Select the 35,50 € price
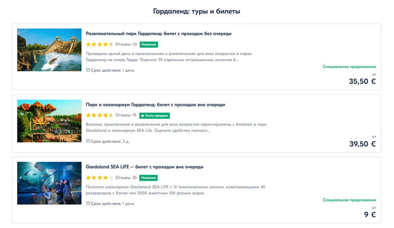Screen dimensions: 394x228 362,81
